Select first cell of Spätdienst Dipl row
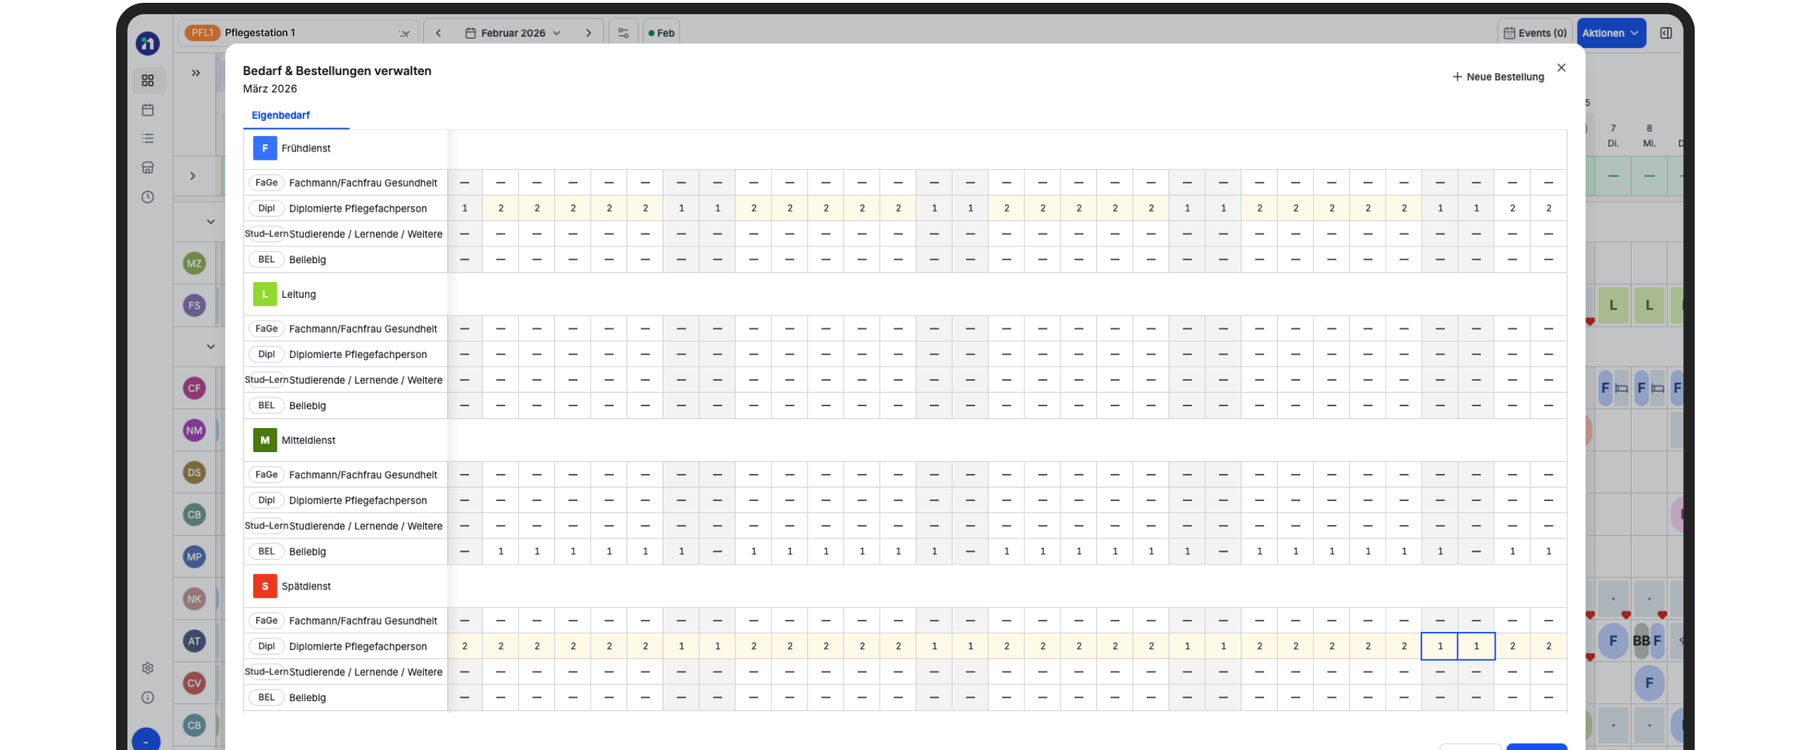 pyautogui.click(x=464, y=646)
